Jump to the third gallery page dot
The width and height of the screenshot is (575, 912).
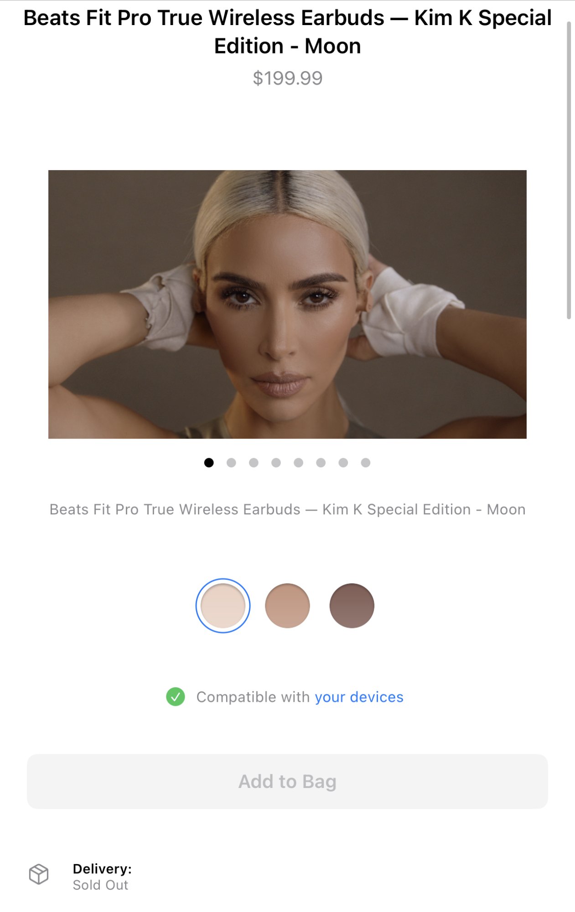tap(254, 463)
